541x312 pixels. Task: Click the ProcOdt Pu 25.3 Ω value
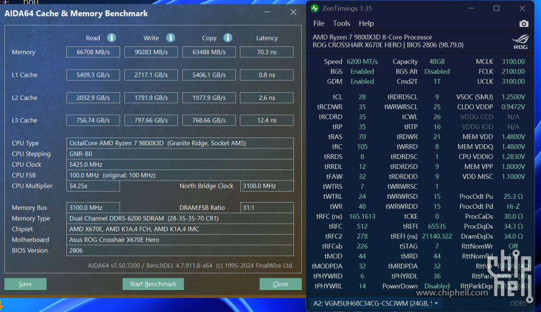(x=513, y=197)
